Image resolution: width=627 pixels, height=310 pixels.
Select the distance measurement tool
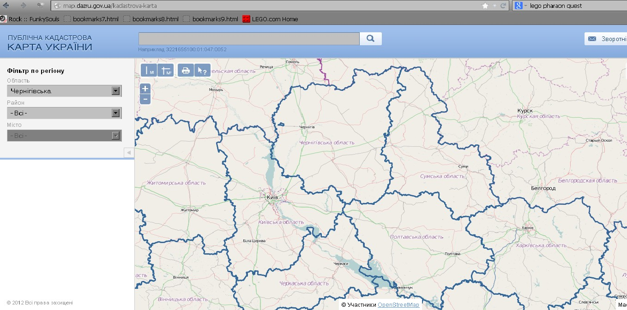[x=149, y=70]
